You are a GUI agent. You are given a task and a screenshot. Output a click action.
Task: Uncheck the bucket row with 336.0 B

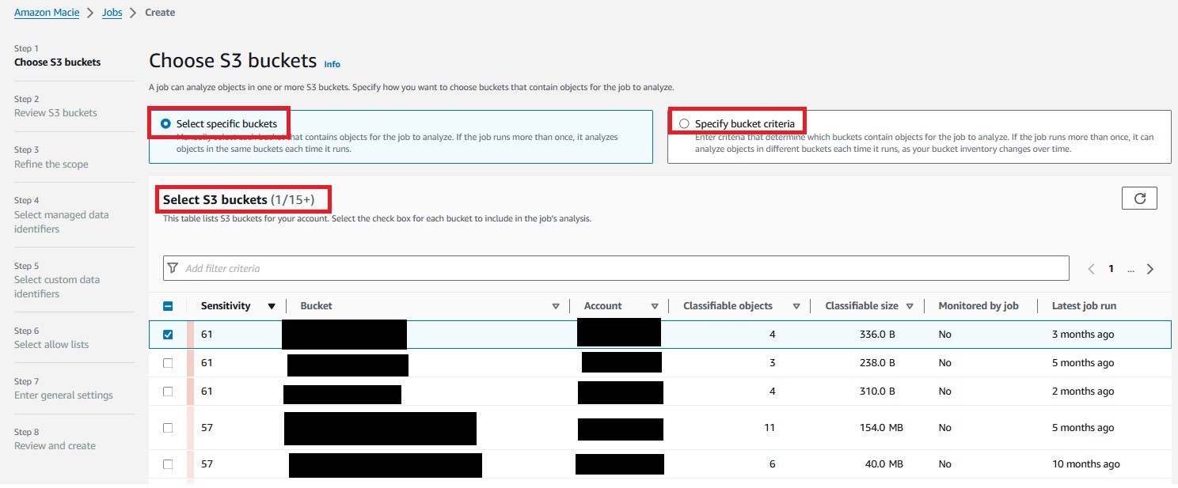click(x=168, y=335)
